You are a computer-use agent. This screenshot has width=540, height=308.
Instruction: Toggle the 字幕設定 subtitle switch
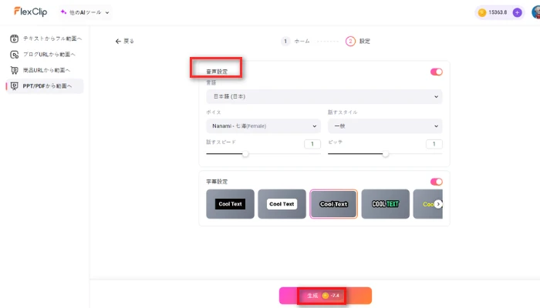436,182
